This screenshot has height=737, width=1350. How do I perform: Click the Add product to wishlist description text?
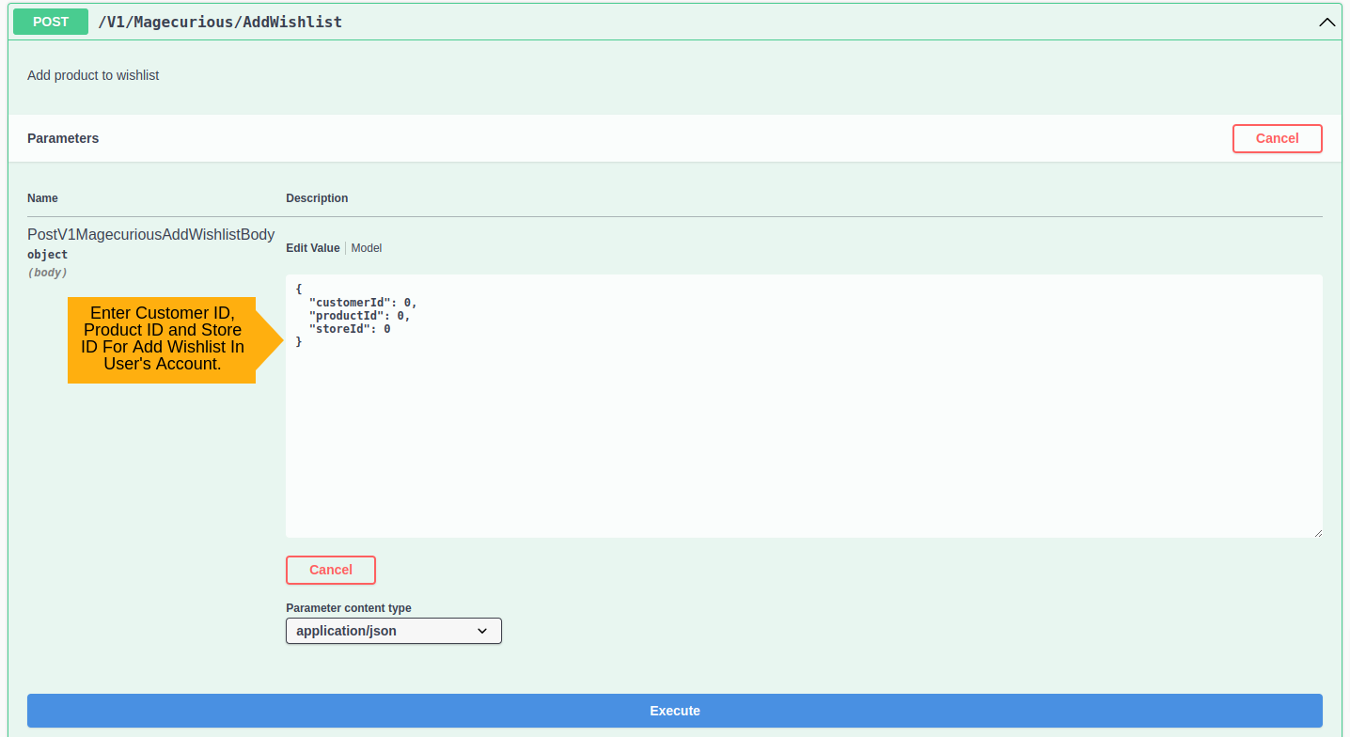click(x=93, y=75)
